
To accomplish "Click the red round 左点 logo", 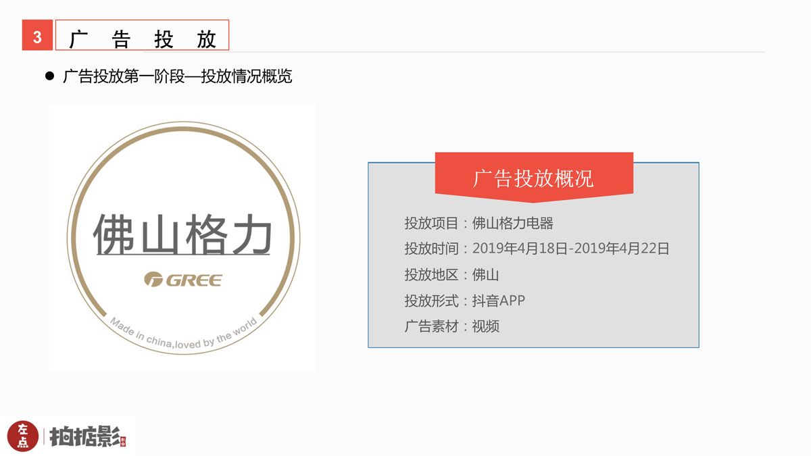I will pos(24,436).
